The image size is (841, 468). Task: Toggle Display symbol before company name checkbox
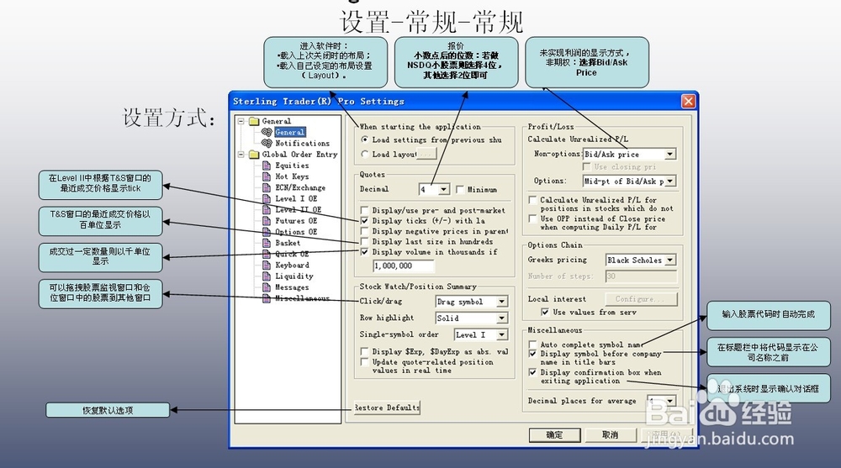[x=532, y=354]
